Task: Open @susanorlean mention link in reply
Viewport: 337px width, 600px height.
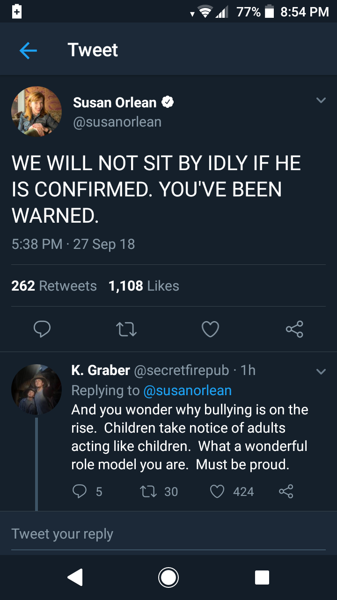Action: point(187,390)
